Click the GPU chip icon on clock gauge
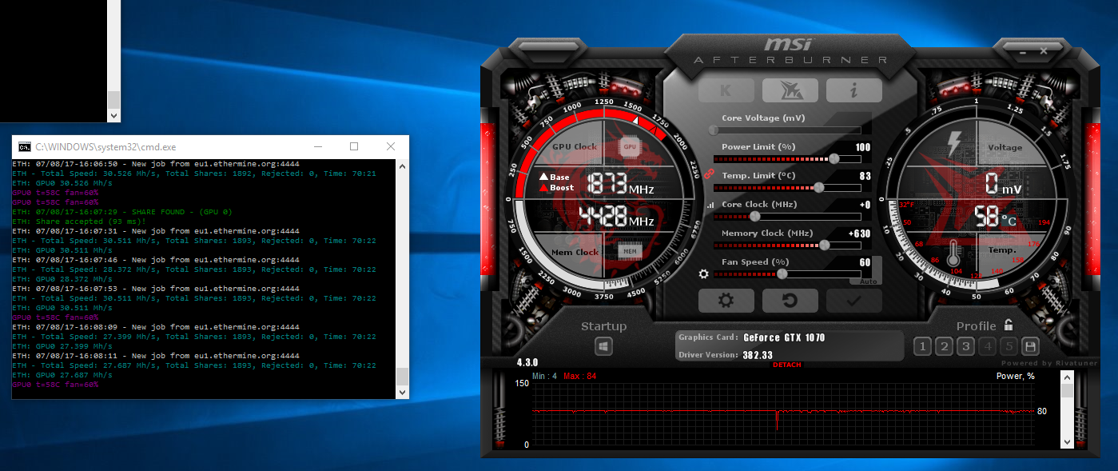The height and width of the screenshot is (471, 1118). [x=630, y=147]
